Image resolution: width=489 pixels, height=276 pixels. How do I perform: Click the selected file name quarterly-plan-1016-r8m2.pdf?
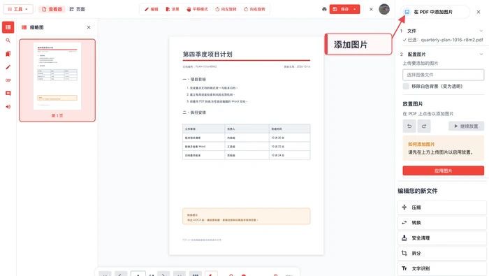tap(452, 40)
